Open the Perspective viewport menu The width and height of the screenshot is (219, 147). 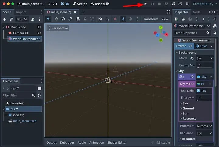coord(58,28)
